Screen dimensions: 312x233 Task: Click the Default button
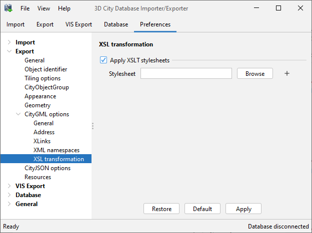[202, 209]
